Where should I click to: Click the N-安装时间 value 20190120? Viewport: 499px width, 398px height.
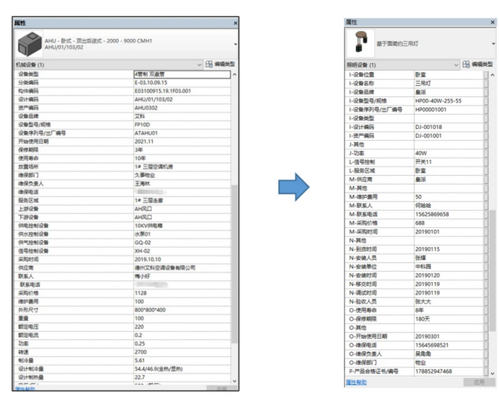427,275
